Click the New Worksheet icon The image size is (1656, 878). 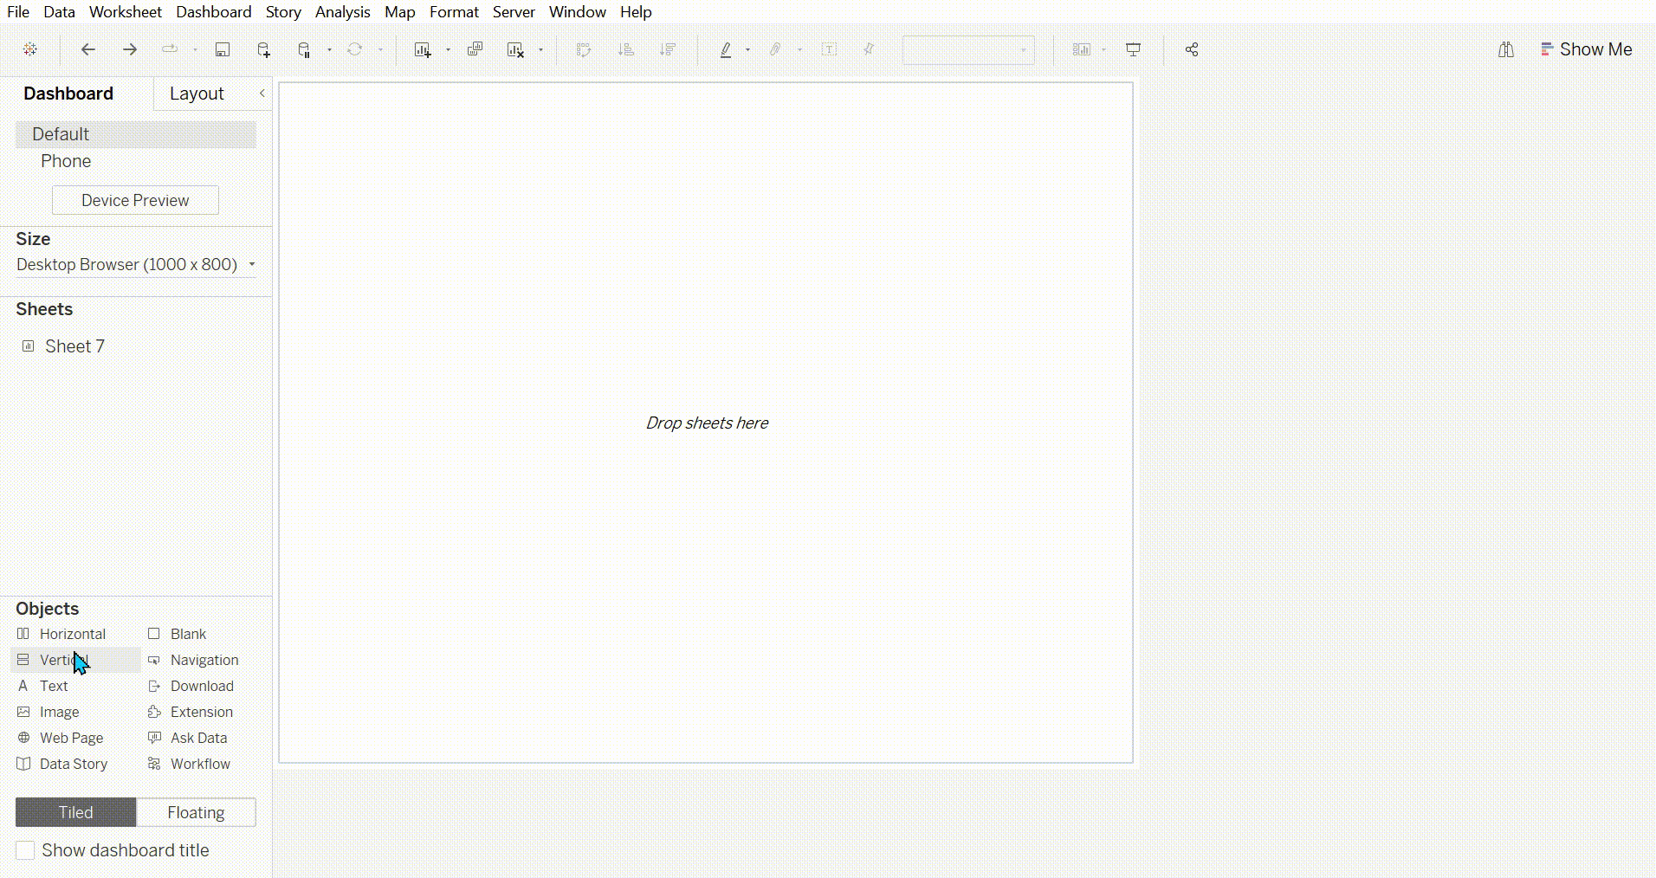pos(422,49)
